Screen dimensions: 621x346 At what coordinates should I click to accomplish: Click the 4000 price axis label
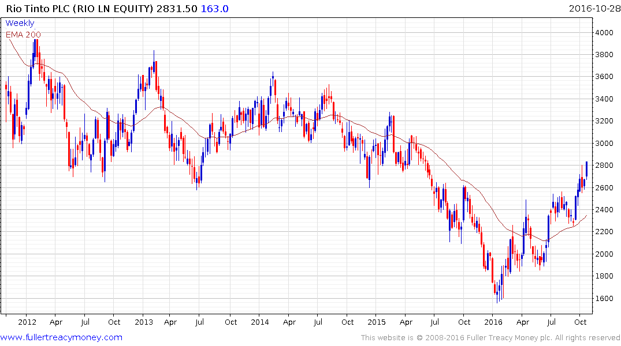click(x=604, y=33)
